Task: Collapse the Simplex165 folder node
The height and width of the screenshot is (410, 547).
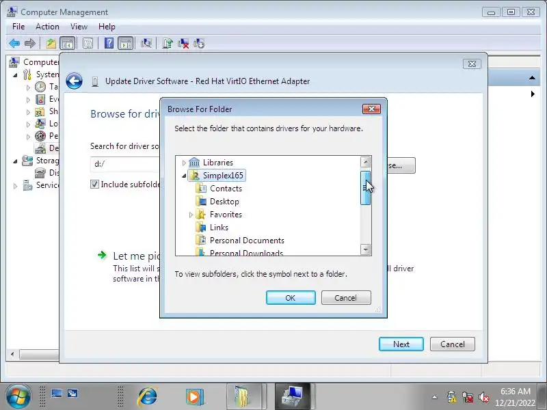Action: pos(184,176)
